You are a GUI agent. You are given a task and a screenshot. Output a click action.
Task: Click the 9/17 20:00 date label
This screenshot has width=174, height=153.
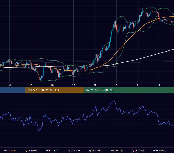point(74,150)
